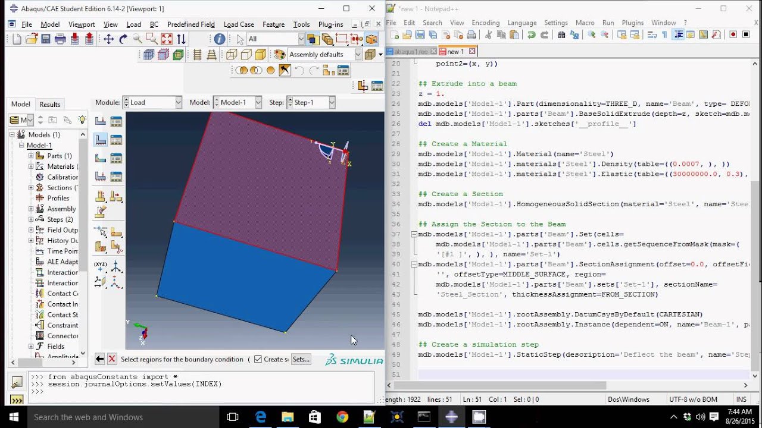
Task: Switch to abaqus1.rec tab in Notepad++
Action: [411, 52]
